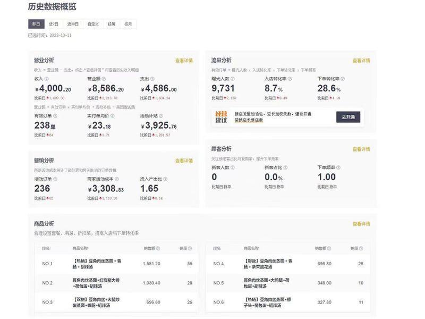The image size is (425, 319).
Task: Click help icon next to 收入
Action: pyautogui.click(x=46, y=79)
